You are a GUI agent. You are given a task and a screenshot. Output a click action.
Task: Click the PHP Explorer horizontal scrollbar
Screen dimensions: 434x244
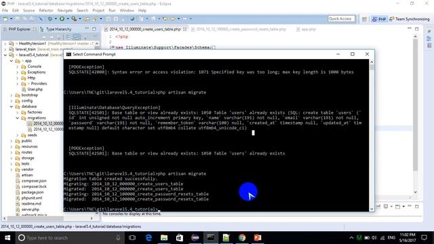tap(48, 218)
